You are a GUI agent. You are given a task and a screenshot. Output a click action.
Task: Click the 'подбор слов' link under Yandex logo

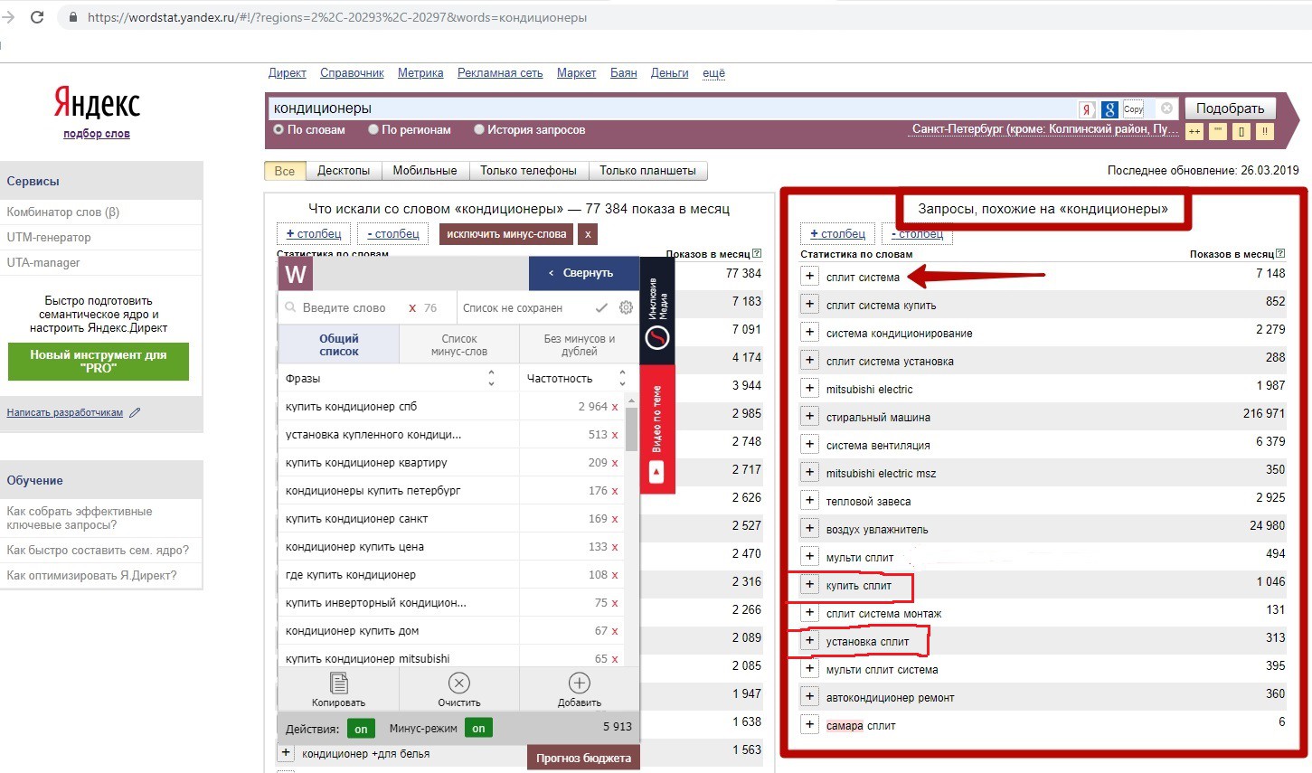coord(97,134)
